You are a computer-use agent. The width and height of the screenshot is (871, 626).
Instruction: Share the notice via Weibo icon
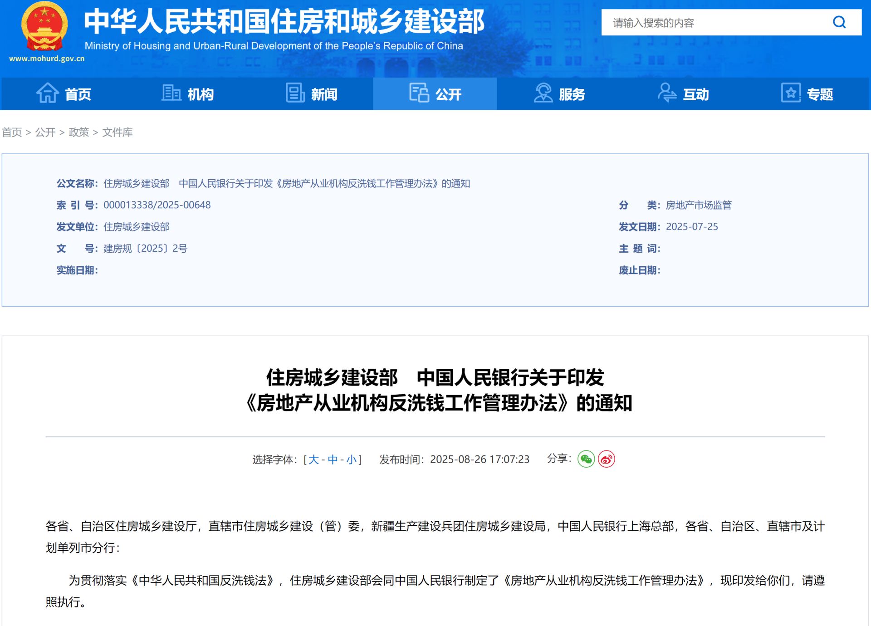point(607,459)
